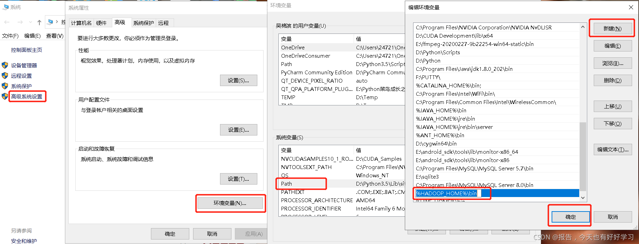Select QT_DEVICE_PIXEL_RATIO variable row
Image resolution: width=639 pixels, height=244 pixels.
(342, 81)
